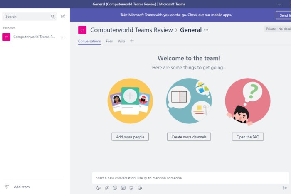Attach a file with paperclip icon
The height and width of the screenshot is (194, 291).
click(x=106, y=188)
